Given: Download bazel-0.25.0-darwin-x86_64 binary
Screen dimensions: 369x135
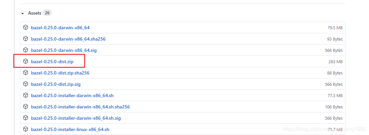Looking at the screenshot, I should pyautogui.click(x=60, y=28).
